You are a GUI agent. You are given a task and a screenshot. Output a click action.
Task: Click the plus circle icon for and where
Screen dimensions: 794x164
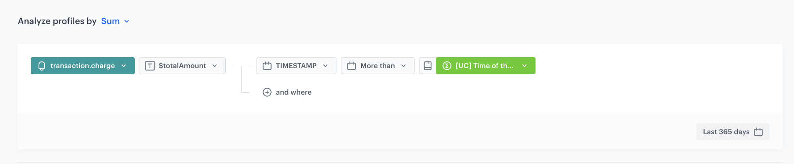pos(267,92)
